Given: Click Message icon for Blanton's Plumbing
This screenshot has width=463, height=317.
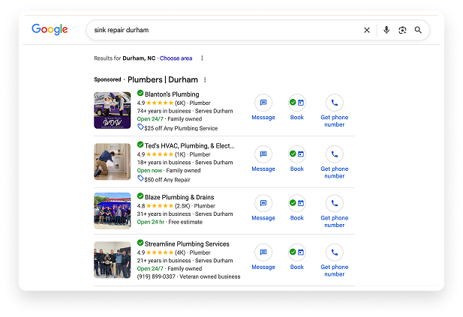Looking at the screenshot, I should pos(263,103).
